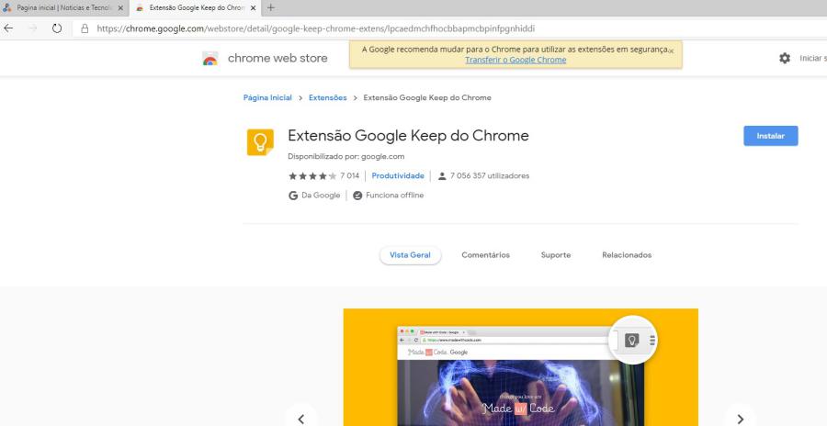Click the Keep extension icon in the screenshot
The width and height of the screenshot is (827, 426).
coord(632,341)
